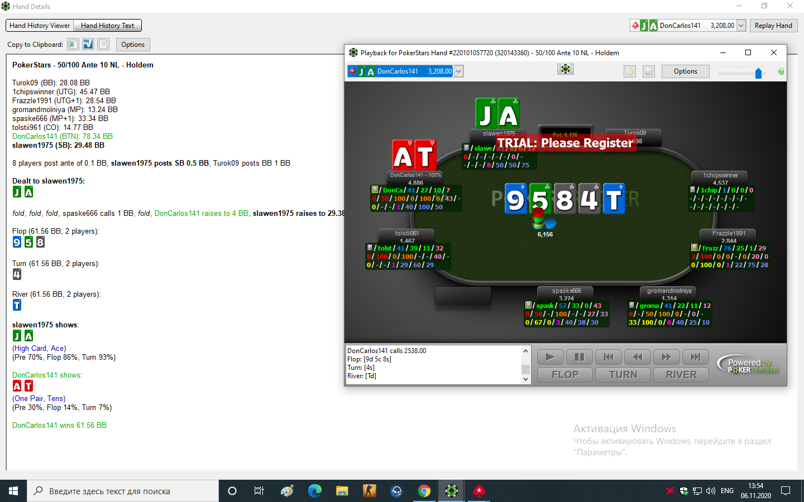Adjust the replay speed slider

click(x=758, y=73)
